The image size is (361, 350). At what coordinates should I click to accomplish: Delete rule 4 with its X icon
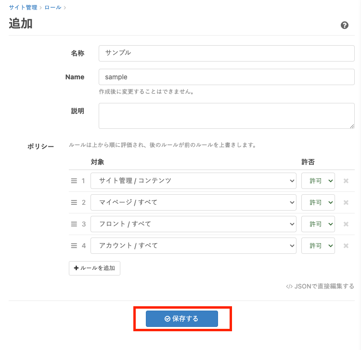[x=346, y=246]
